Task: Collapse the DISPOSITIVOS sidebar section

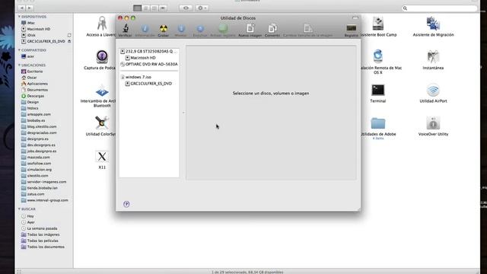Action: 19,17
